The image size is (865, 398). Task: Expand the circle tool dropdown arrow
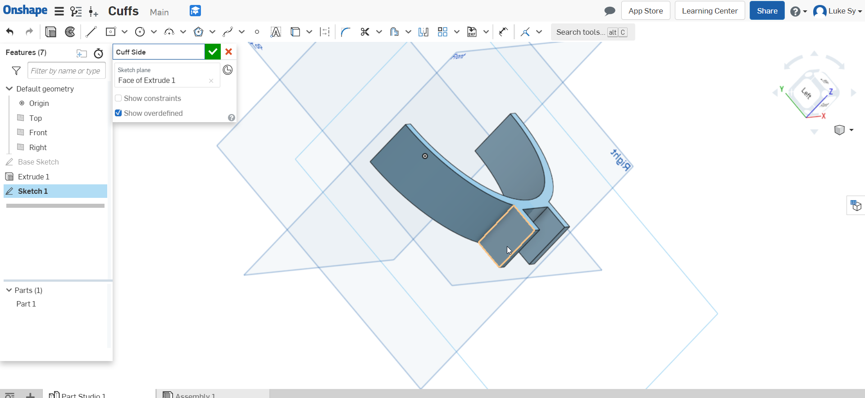tap(154, 32)
